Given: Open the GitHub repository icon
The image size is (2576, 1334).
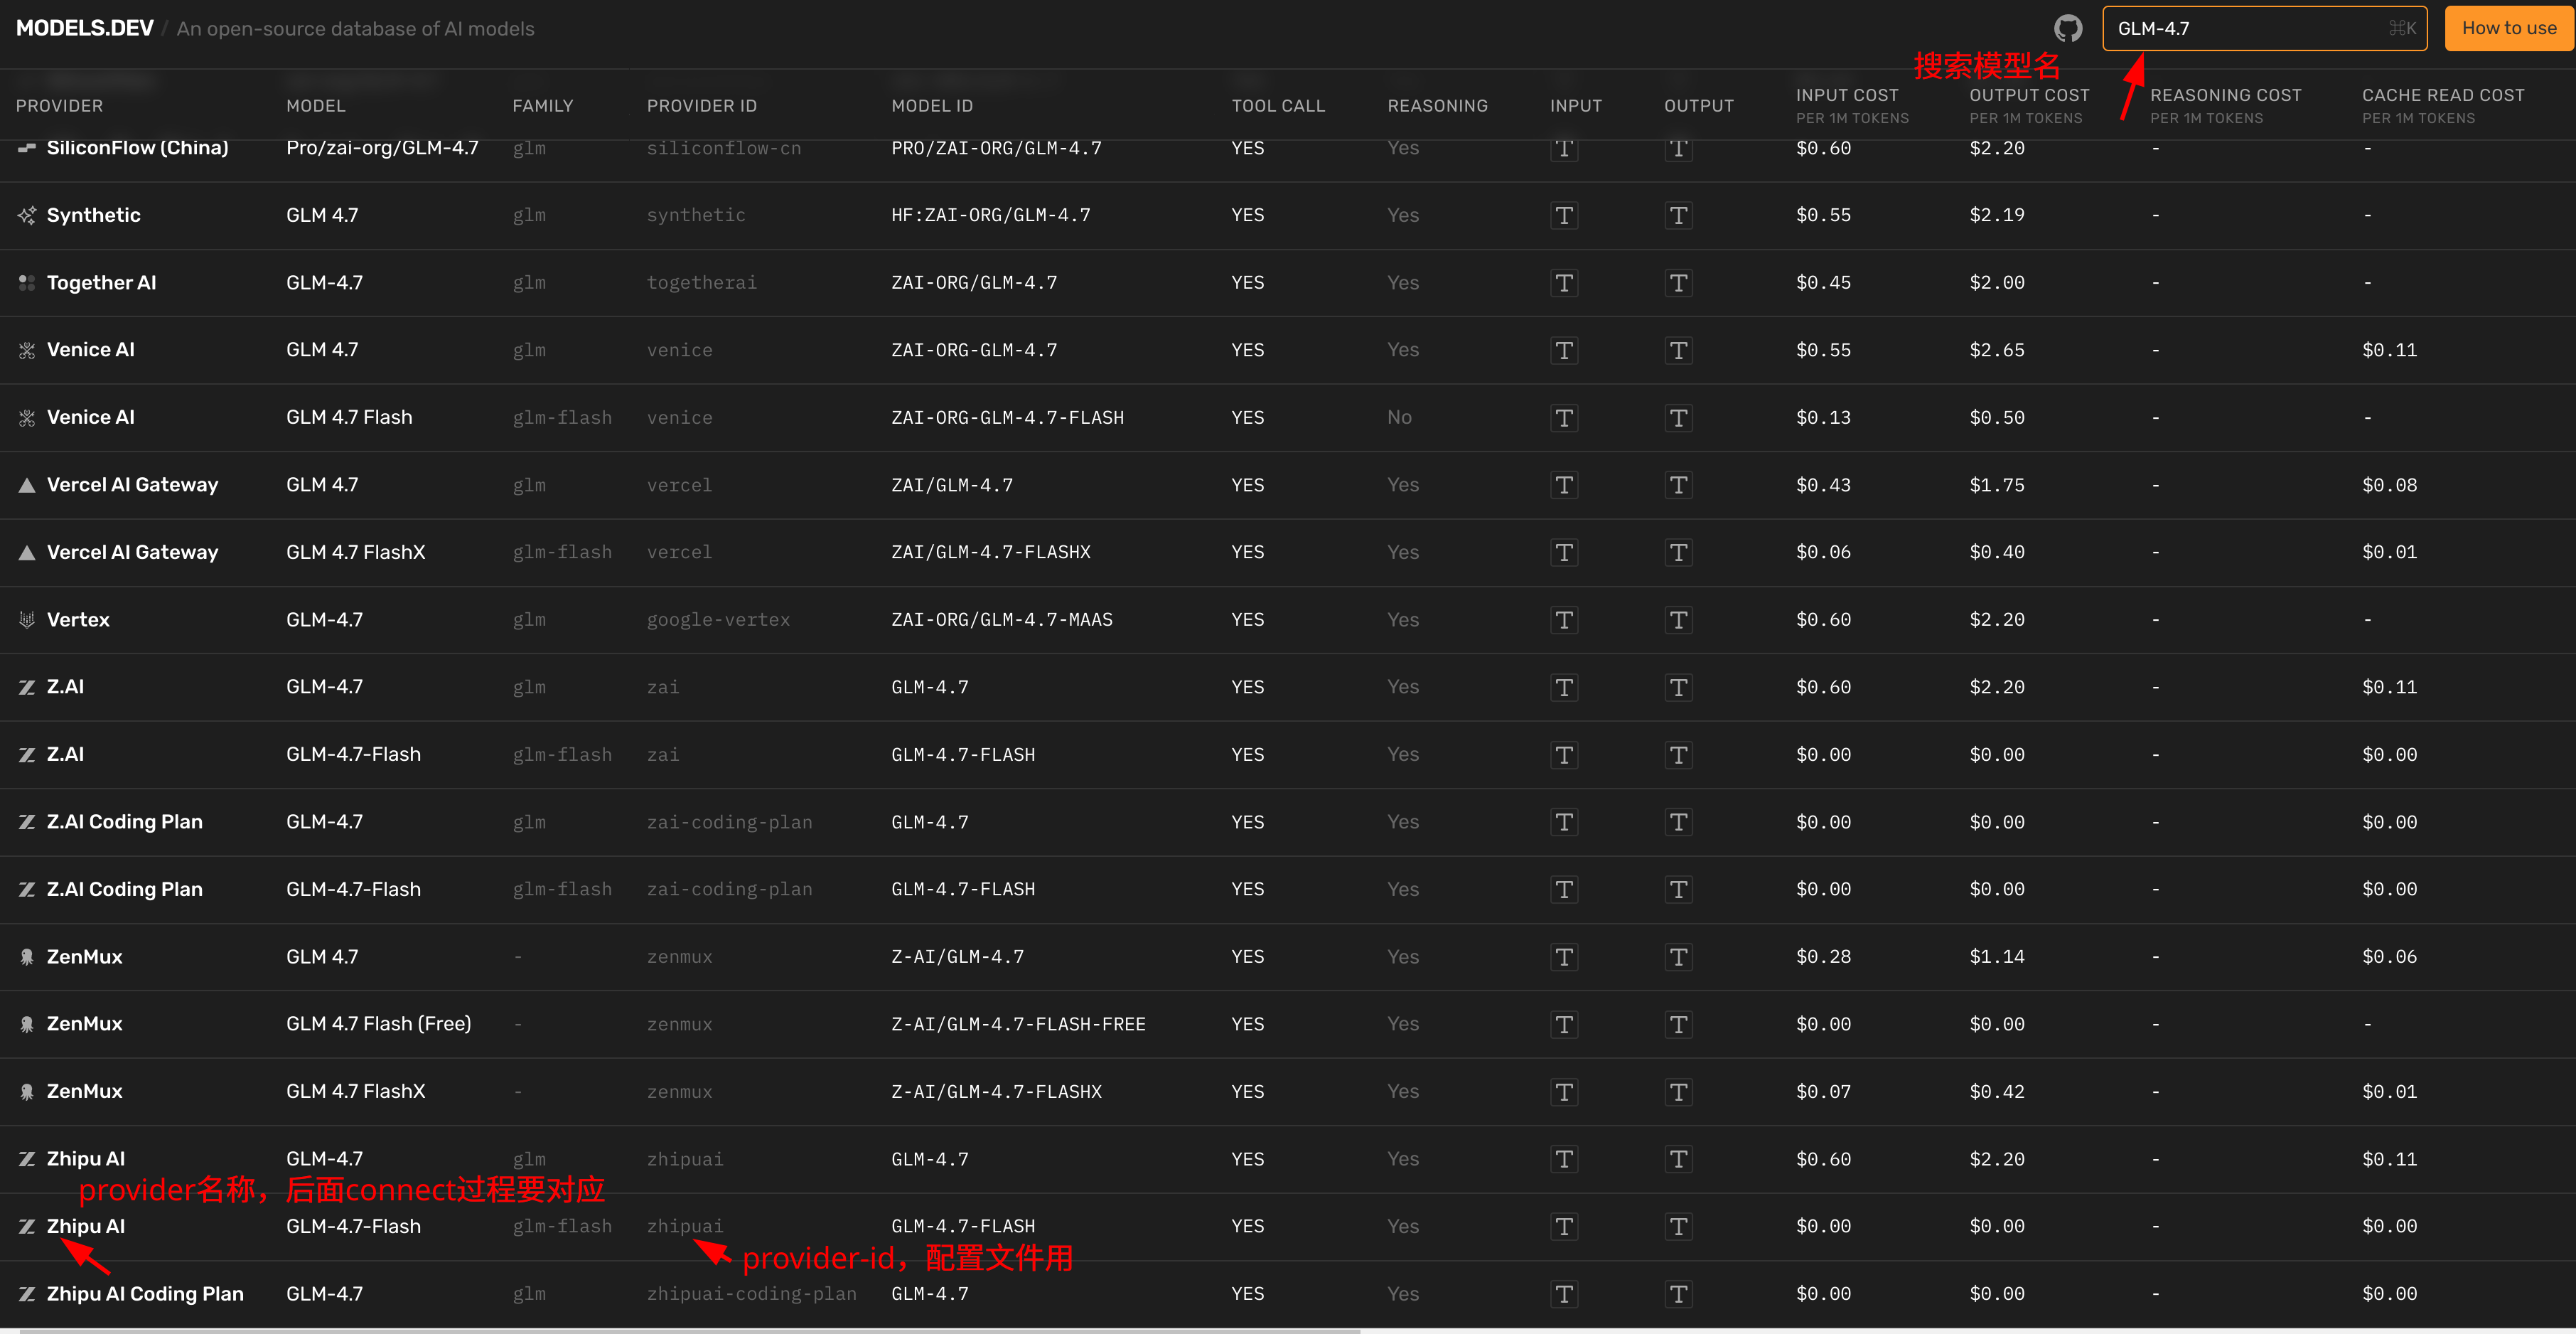Looking at the screenshot, I should pyautogui.click(x=2067, y=29).
